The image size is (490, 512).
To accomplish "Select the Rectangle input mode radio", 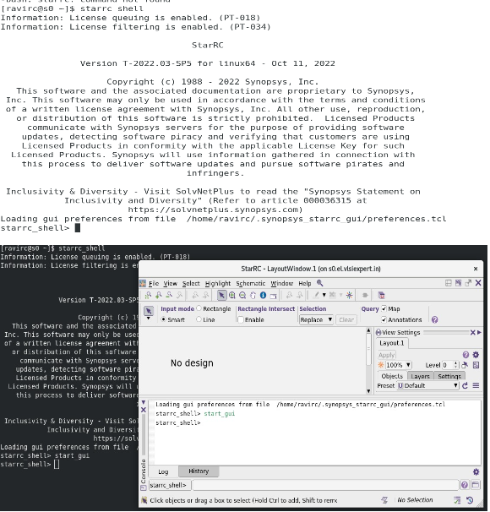I will [x=199, y=309].
